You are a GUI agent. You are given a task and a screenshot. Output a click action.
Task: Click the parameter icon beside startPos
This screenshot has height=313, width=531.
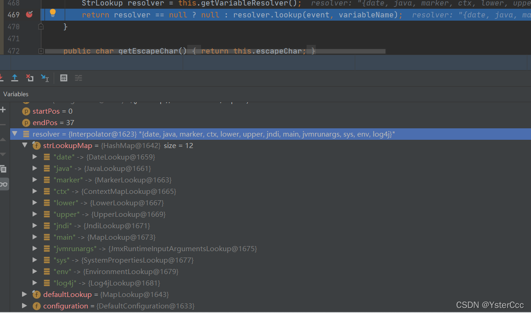coord(26,111)
